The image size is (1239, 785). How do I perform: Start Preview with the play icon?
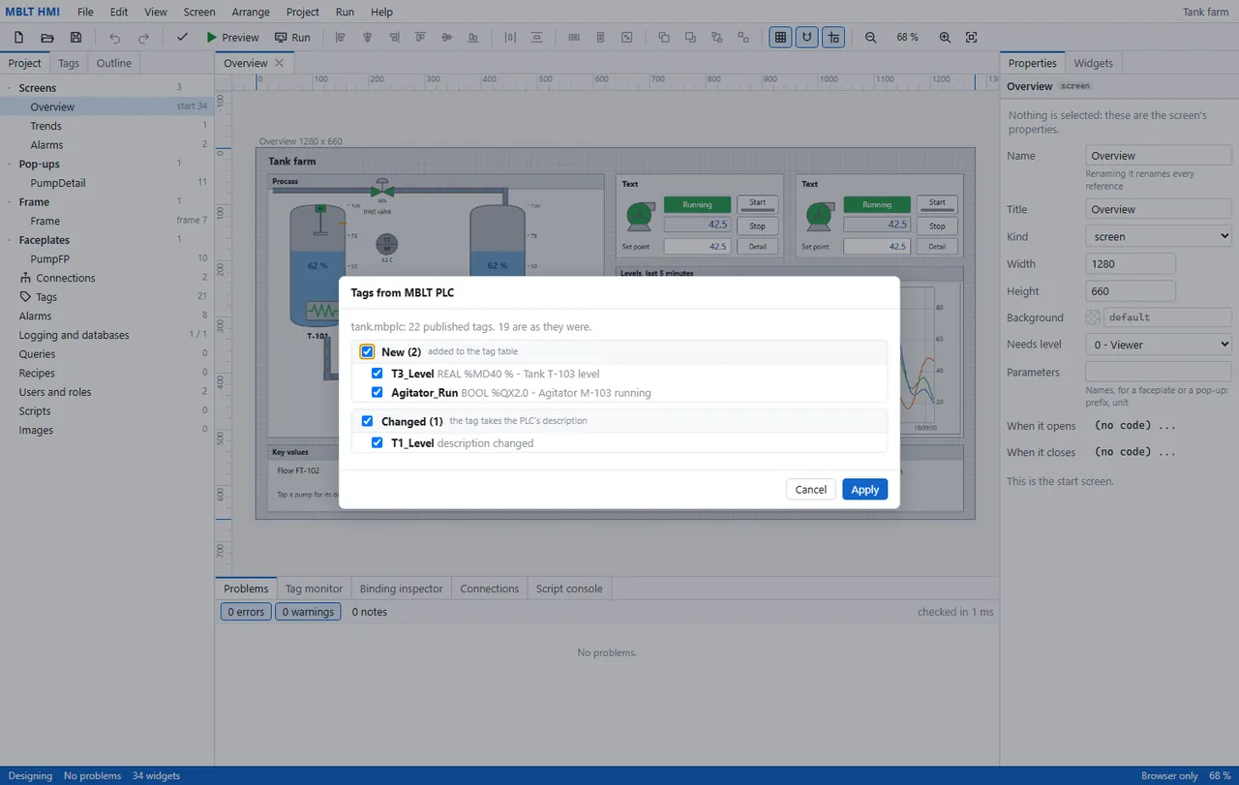point(232,38)
